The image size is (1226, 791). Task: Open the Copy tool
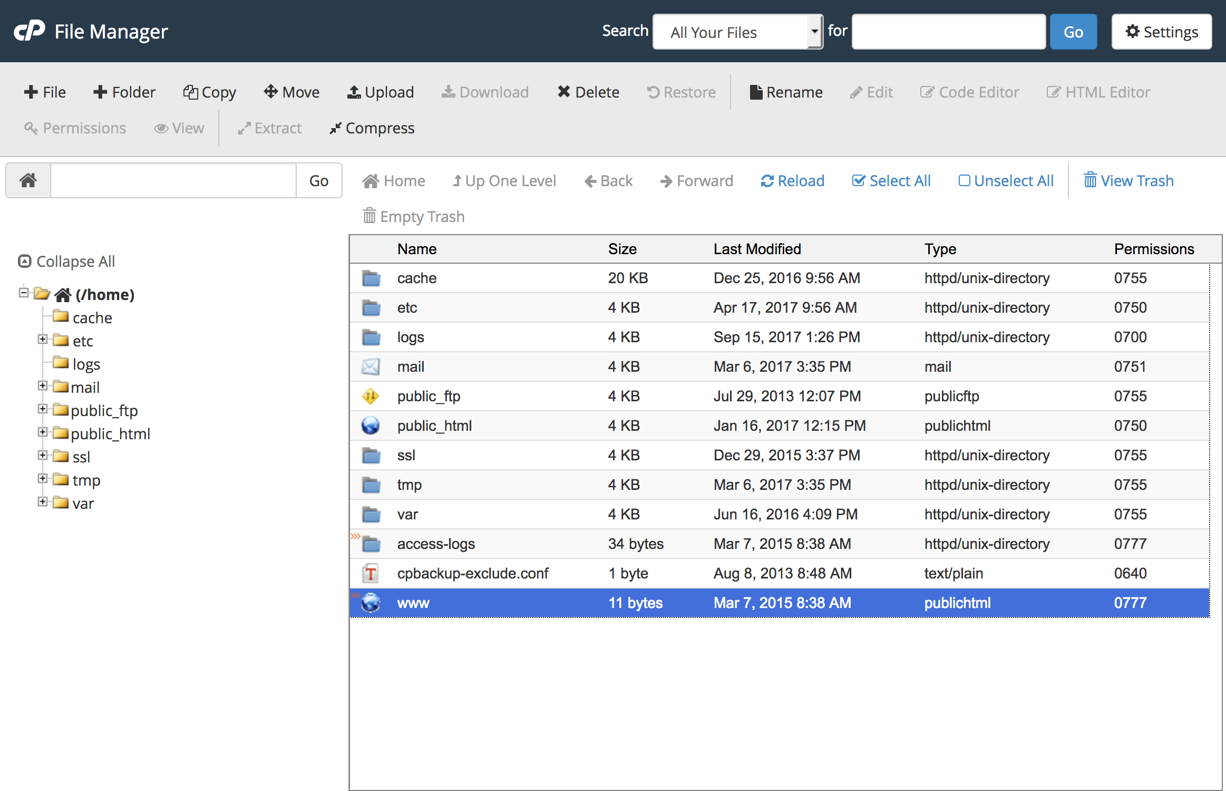(209, 92)
